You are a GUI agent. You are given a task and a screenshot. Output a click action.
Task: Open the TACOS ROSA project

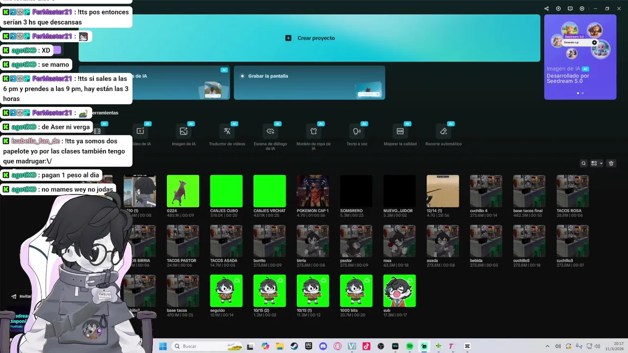[x=573, y=191]
